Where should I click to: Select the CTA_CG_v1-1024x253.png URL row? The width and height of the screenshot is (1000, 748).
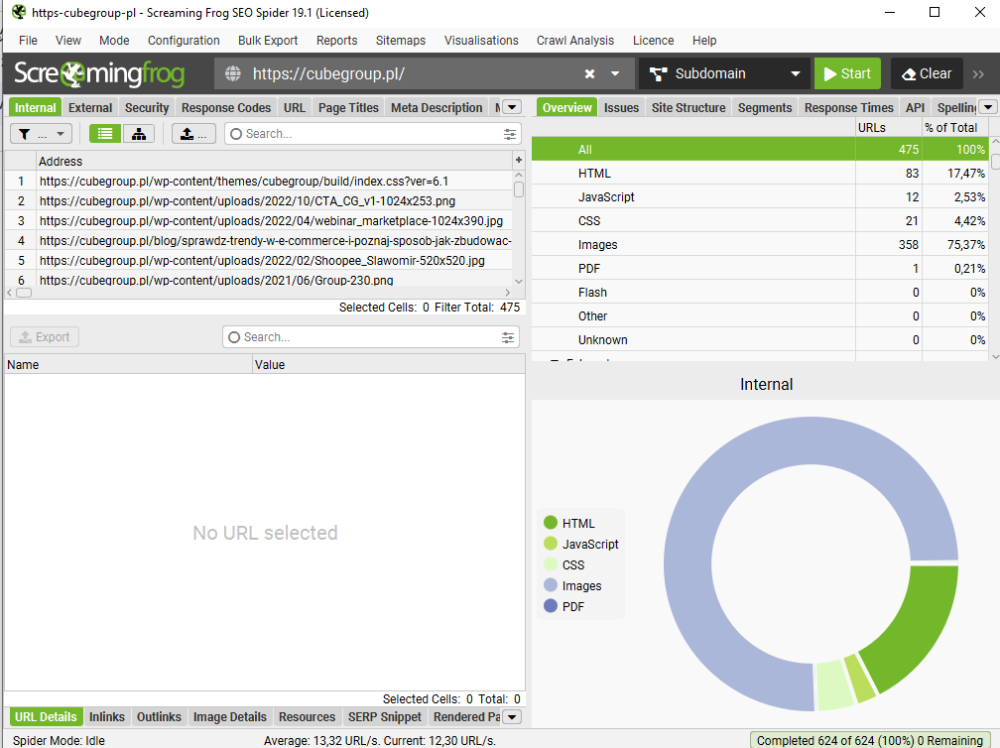258,200
